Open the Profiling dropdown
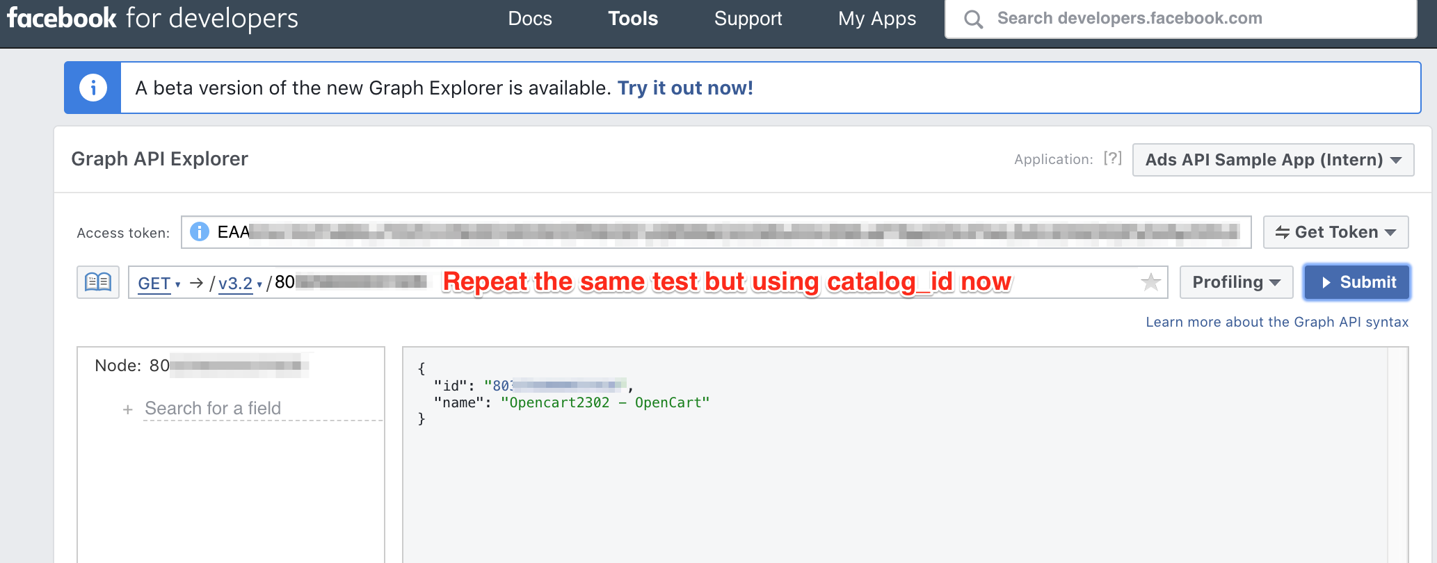This screenshot has width=1437, height=563. tap(1236, 282)
